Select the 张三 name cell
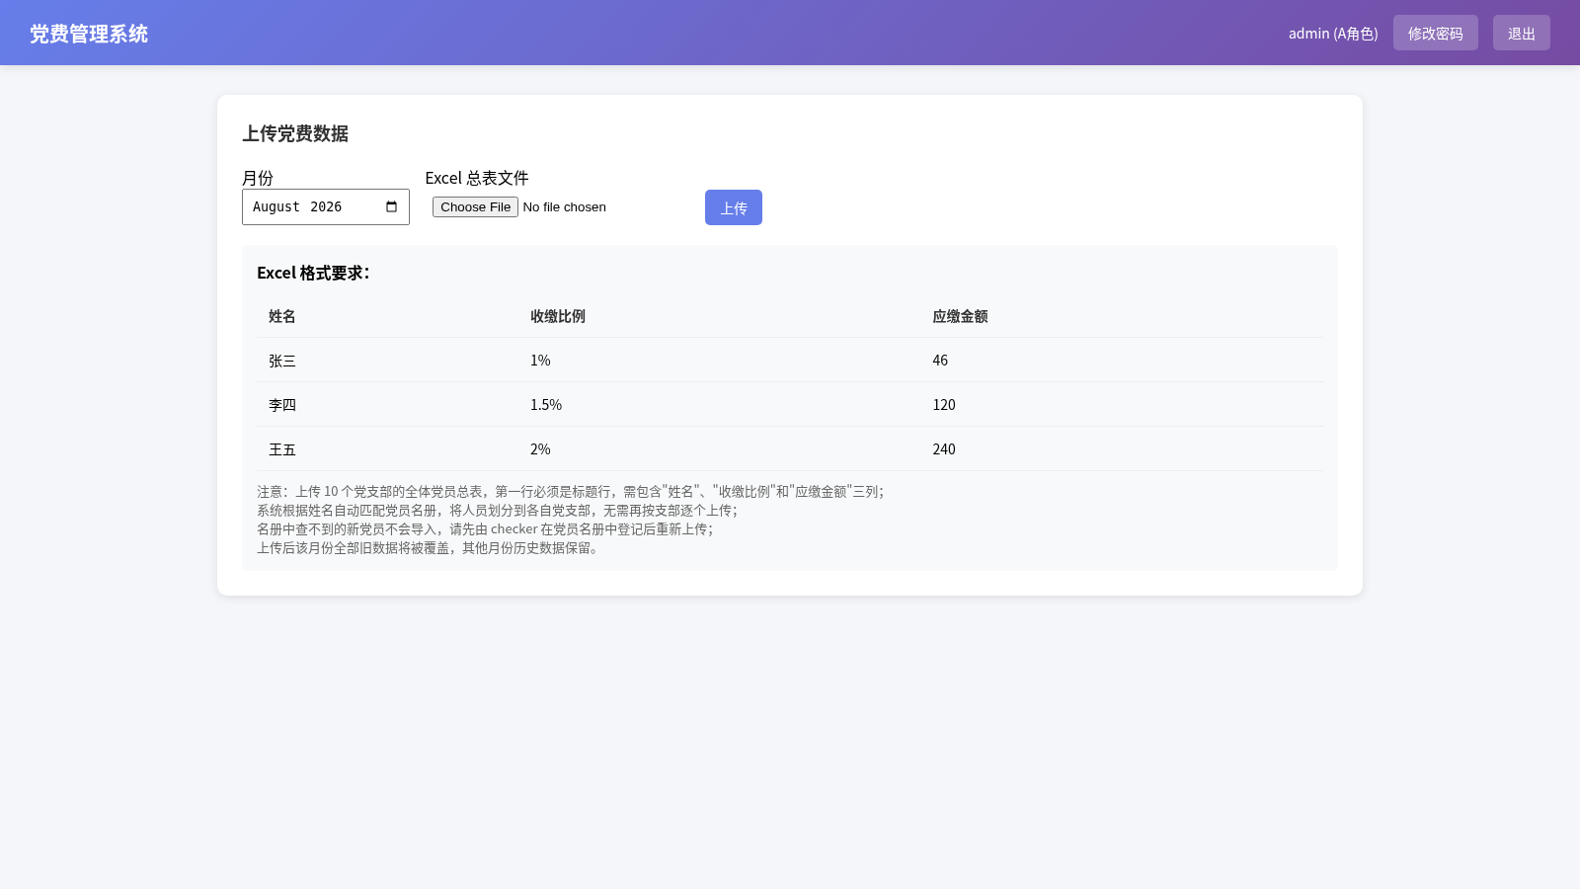This screenshot has height=889, width=1580. coord(282,361)
